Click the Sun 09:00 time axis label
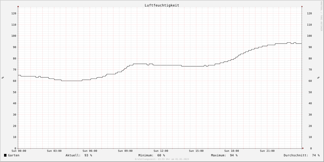The width and height of the screenshot is (324, 162). [x=125, y=151]
